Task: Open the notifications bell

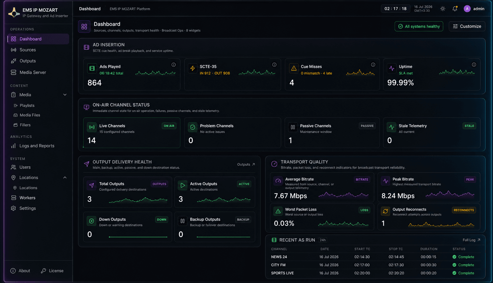Action: click(x=455, y=9)
